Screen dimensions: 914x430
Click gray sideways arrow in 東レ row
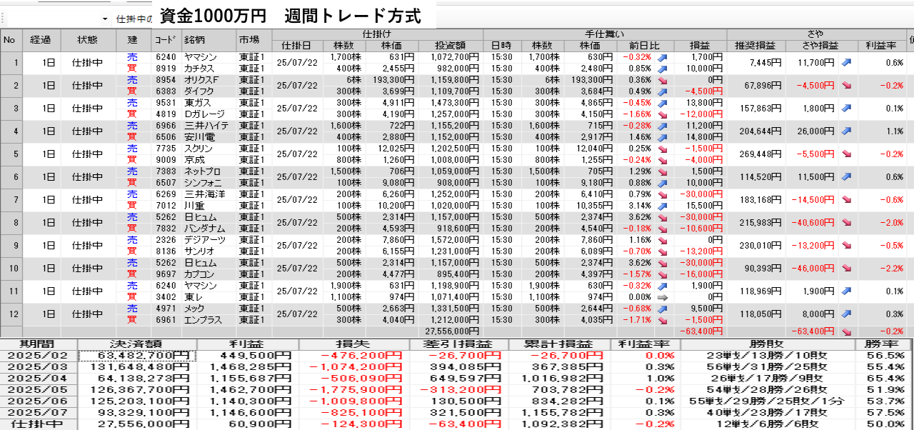point(663,296)
